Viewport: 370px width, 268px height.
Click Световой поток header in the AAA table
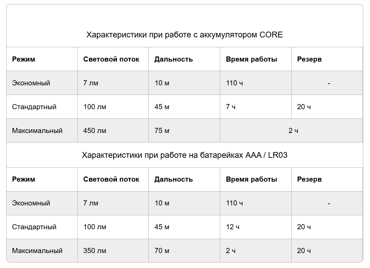click(x=111, y=179)
